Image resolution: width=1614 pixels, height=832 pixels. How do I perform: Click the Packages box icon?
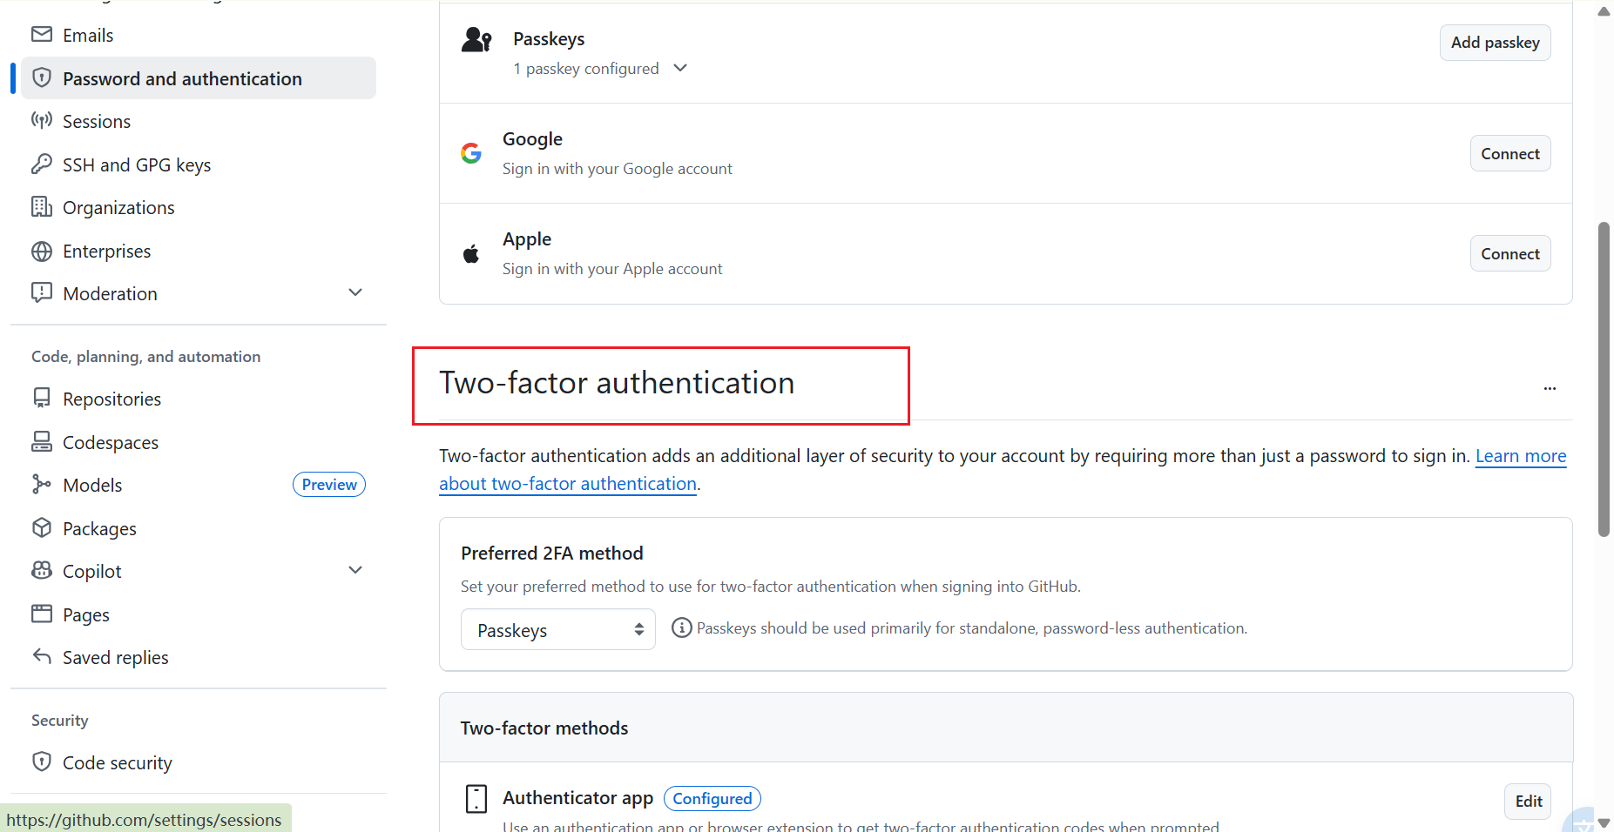[42, 528]
